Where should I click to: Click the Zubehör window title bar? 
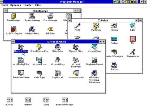pos(103,20)
